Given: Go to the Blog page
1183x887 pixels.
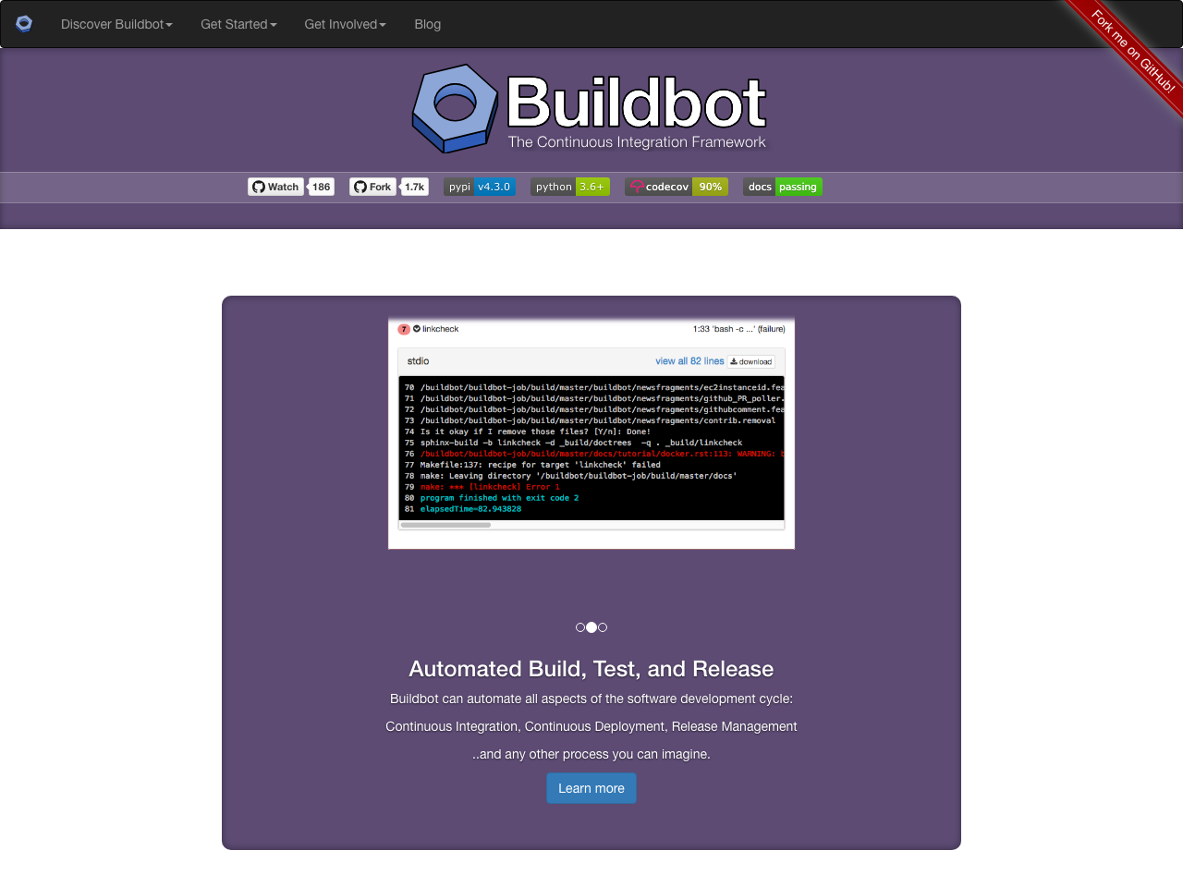Looking at the screenshot, I should (x=427, y=24).
